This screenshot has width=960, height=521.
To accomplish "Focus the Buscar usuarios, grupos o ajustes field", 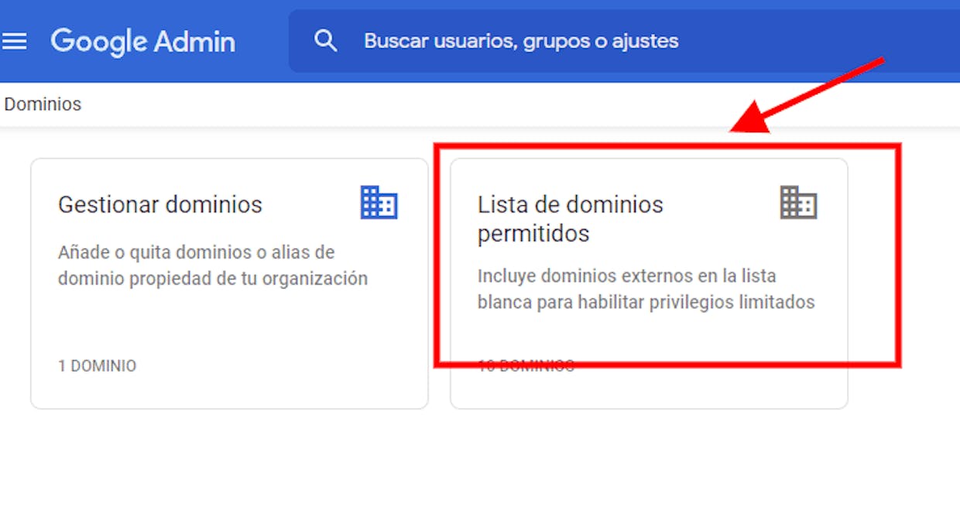I will pos(624,41).
